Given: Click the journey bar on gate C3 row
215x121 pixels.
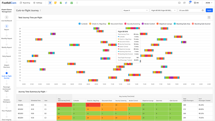Looking at the screenshot, I should 134,75.
